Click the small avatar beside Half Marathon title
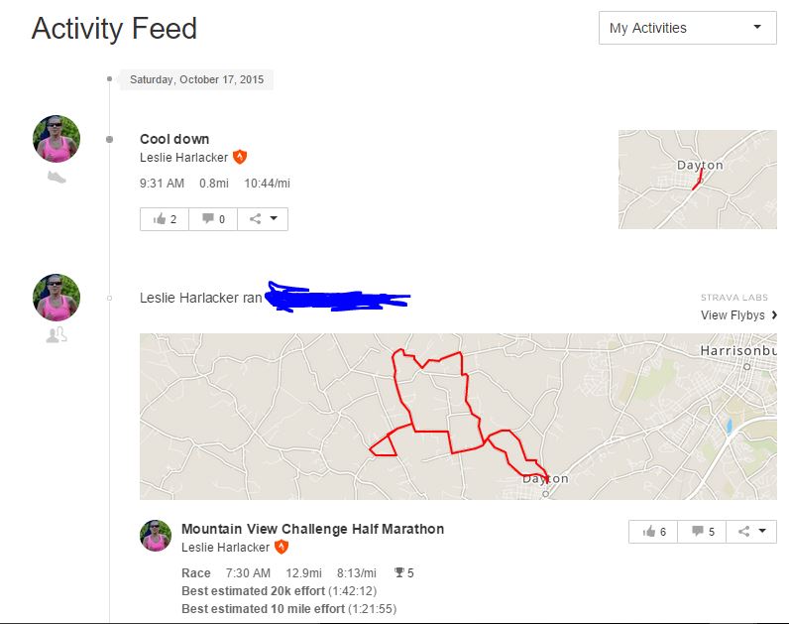Viewport: 789px width, 624px height. 156,536
